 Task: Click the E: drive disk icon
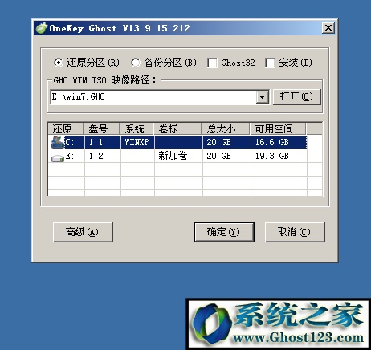[x=58, y=158]
